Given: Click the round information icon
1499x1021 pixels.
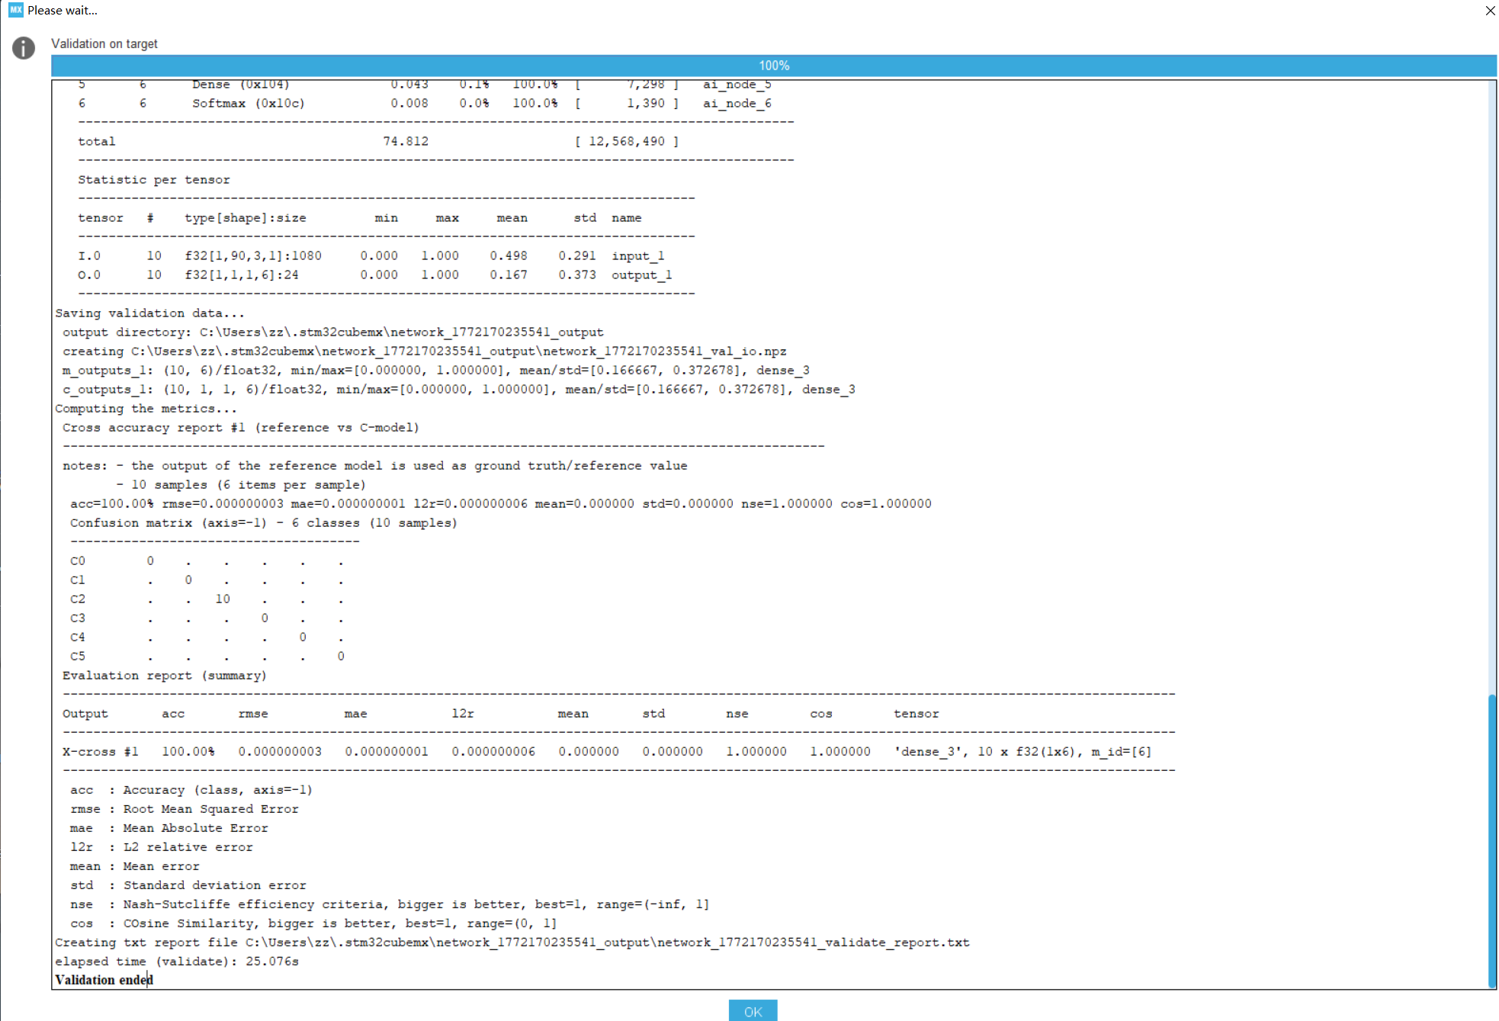Looking at the screenshot, I should click(x=24, y=48).
